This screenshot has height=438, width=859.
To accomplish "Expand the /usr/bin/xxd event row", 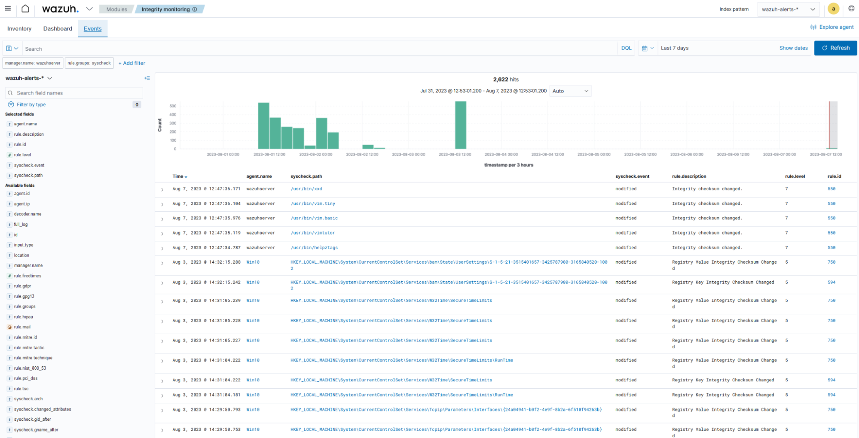I will pyautogui.click(x=162, y=190).
